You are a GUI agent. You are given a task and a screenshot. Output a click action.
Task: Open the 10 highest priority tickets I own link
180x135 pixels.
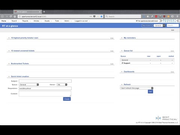point(25,38)
